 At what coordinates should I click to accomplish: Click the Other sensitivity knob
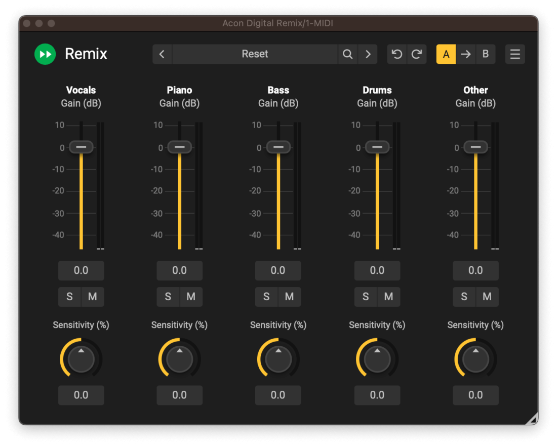(475, 358)
